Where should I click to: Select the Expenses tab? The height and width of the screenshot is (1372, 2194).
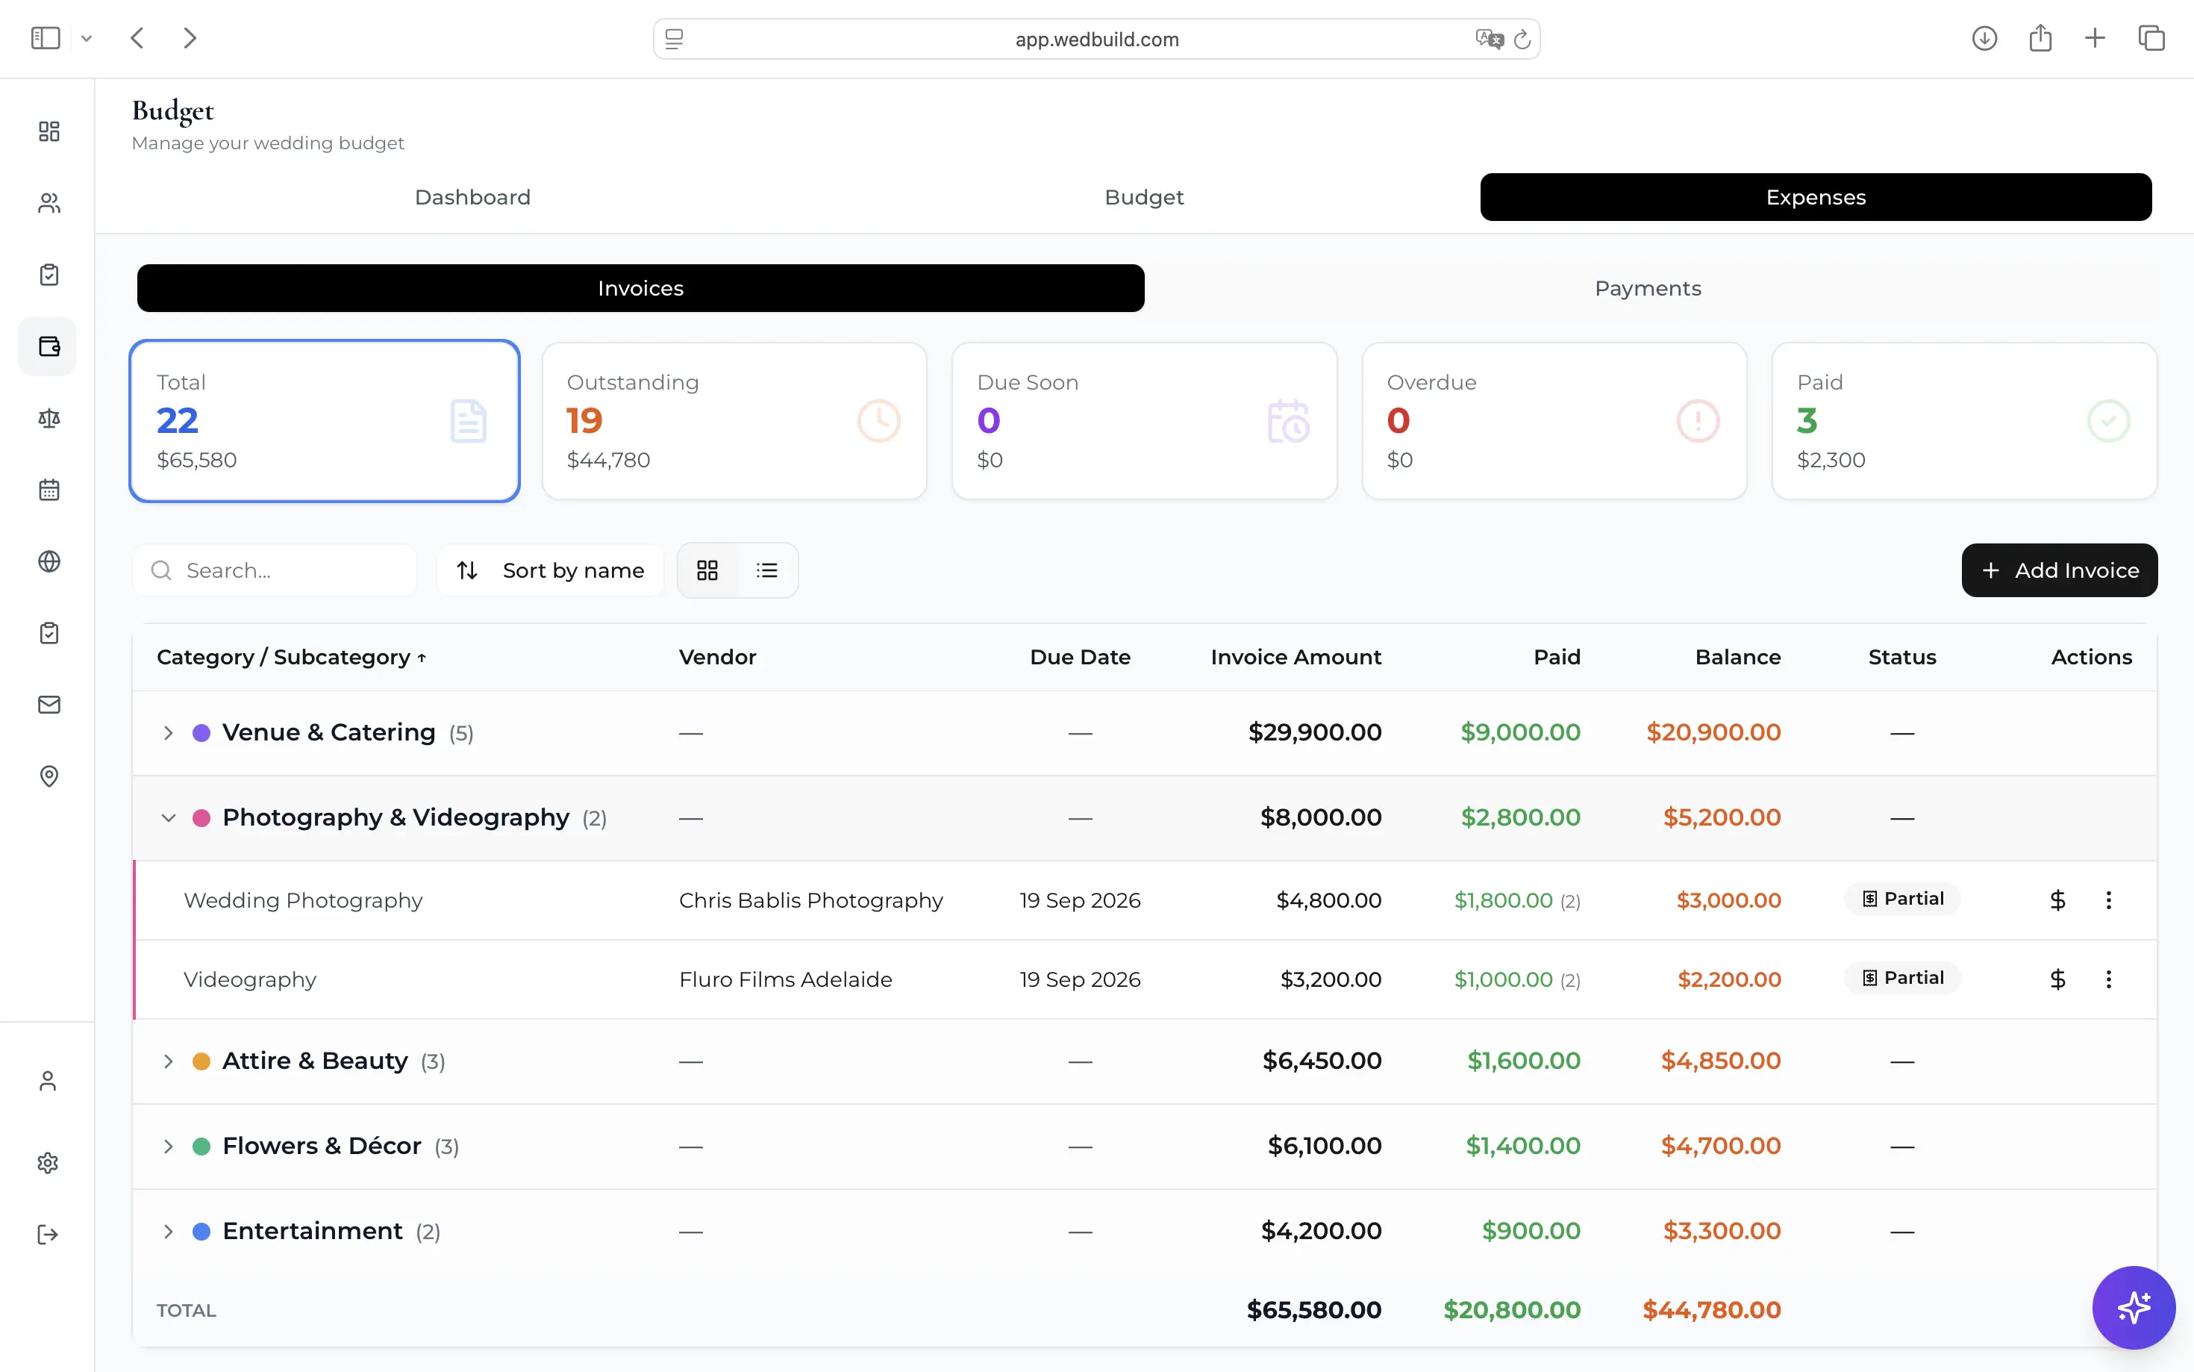tap(1816, 197)
